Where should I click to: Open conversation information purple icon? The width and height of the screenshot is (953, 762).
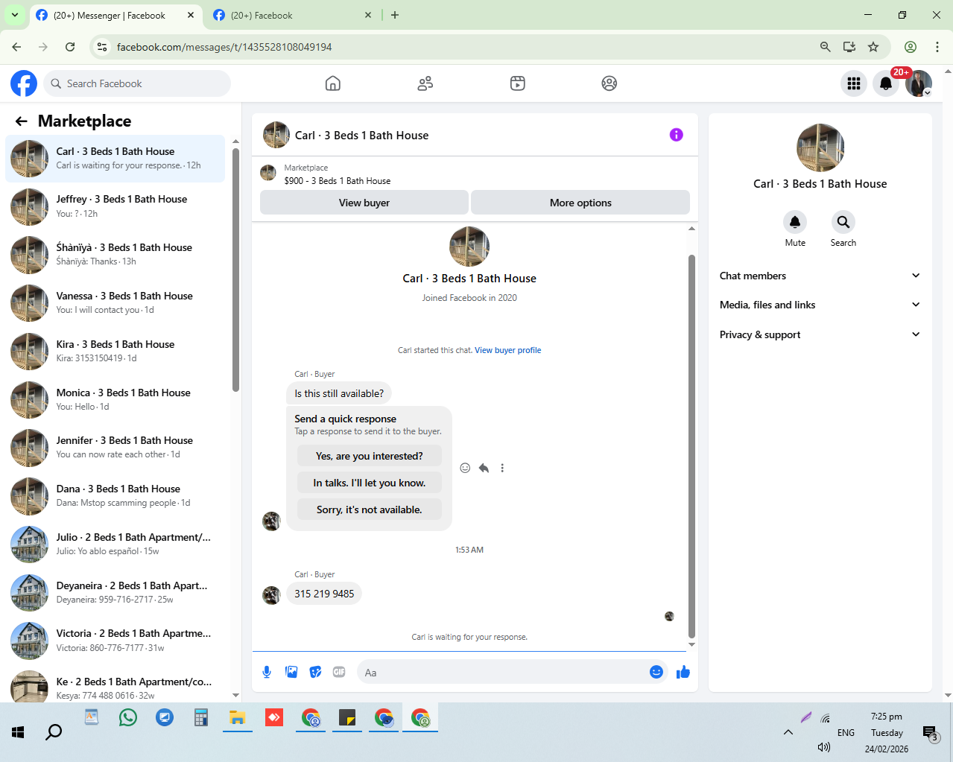(x=676, y=135)
